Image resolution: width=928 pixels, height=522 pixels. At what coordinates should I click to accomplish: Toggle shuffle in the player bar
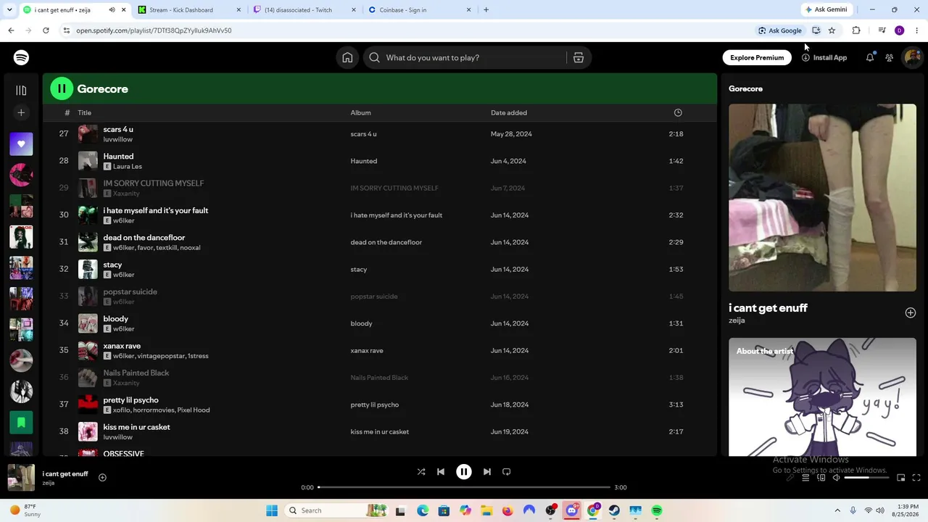(x=421, y=472)
